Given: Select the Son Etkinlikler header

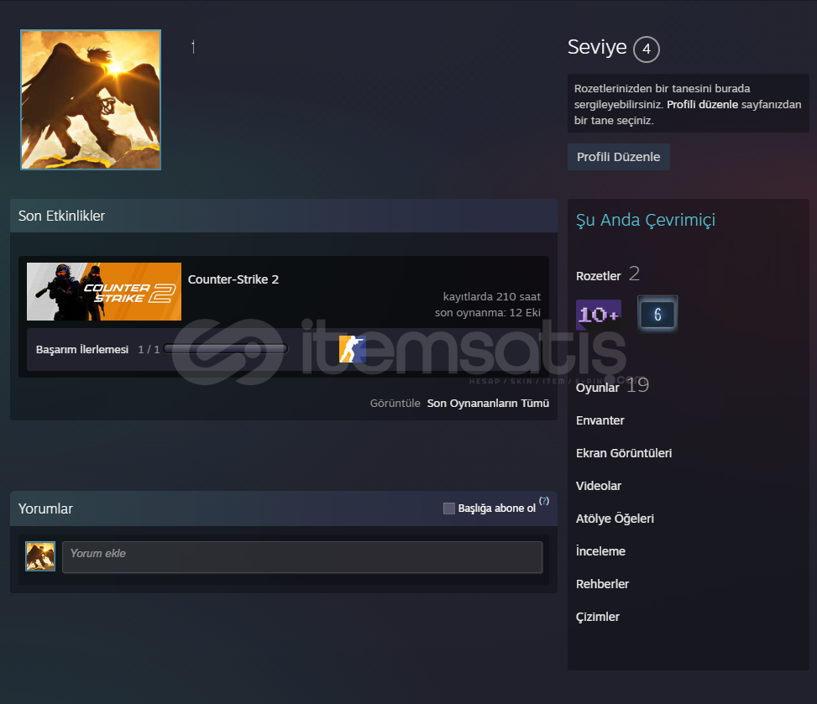Looking at the screenshot, I should [61, 216].
